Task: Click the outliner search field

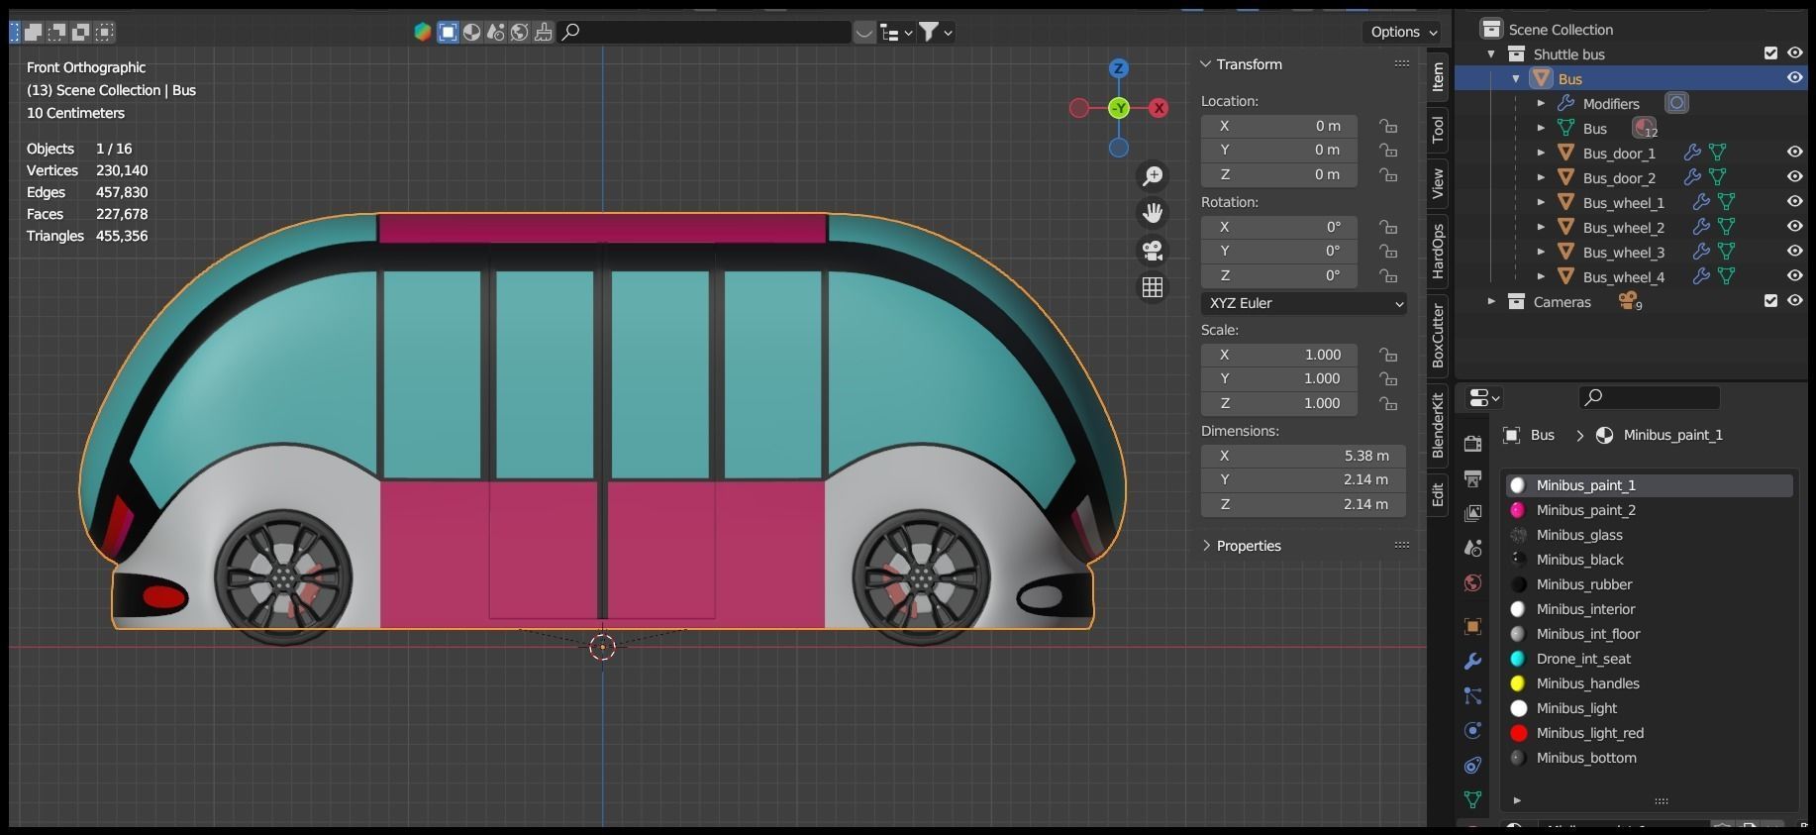Action: click(704, 32)
